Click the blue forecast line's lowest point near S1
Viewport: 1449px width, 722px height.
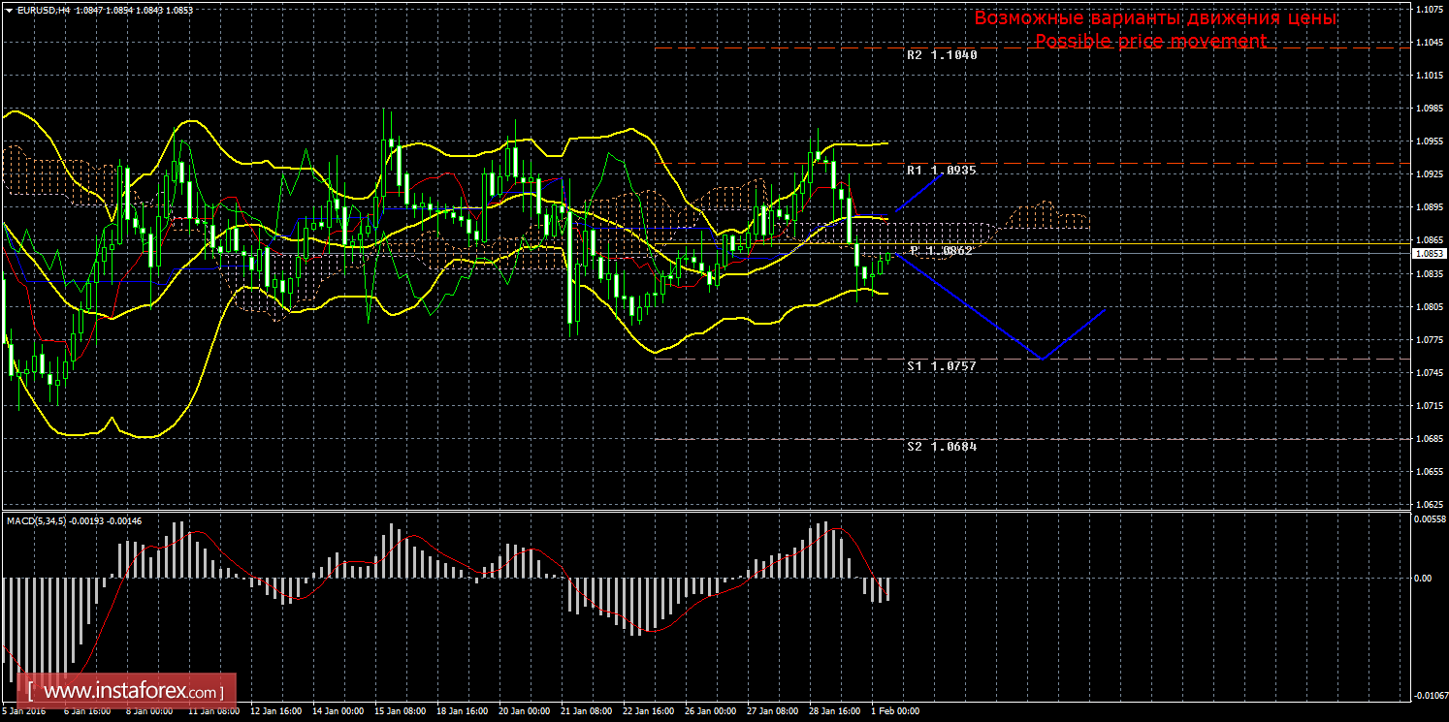(x=1043, y=359)
